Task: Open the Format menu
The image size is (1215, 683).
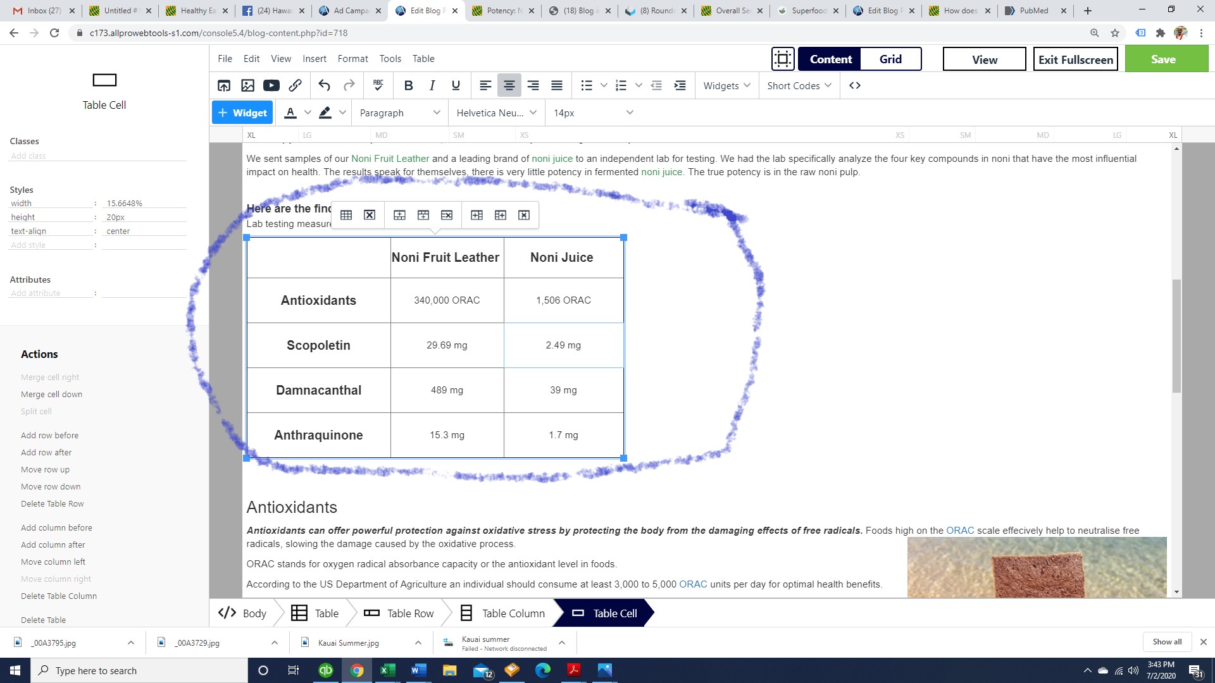Action: (352, 59)
